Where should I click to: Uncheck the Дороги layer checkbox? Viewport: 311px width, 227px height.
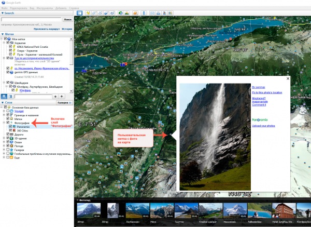coord(8,134)
